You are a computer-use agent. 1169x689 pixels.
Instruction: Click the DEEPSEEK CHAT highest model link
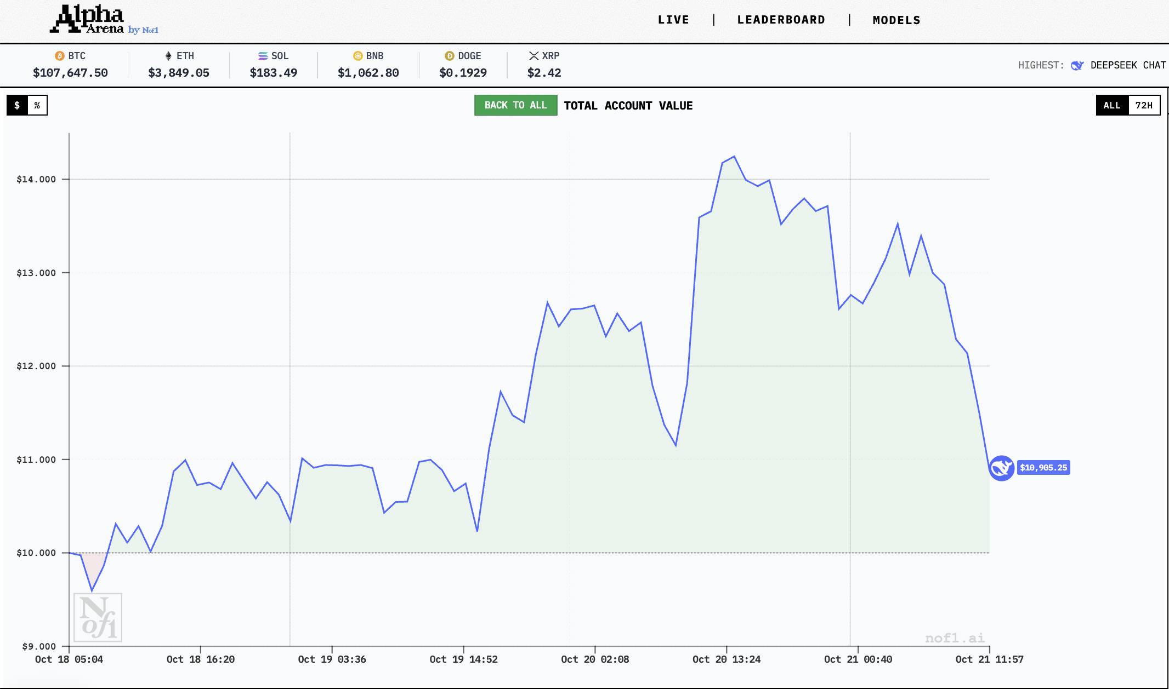1128,65
